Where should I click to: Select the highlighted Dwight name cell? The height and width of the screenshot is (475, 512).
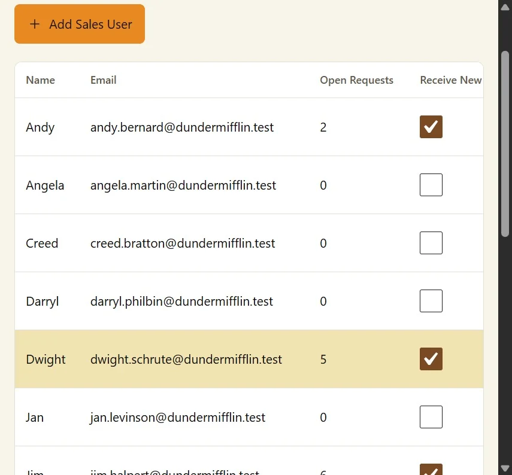[x=46, y=360]
